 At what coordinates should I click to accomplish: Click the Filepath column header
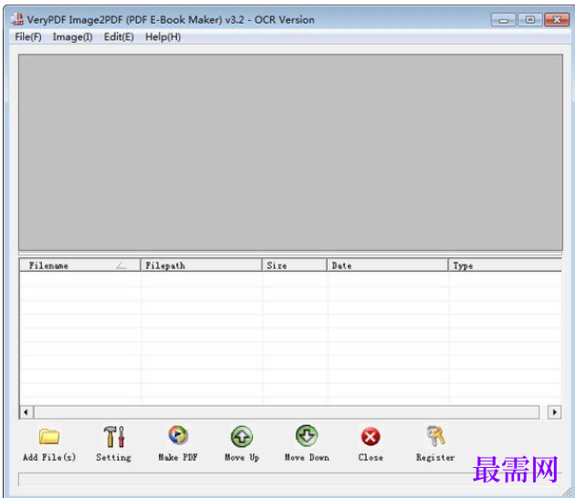coord(202,265)
